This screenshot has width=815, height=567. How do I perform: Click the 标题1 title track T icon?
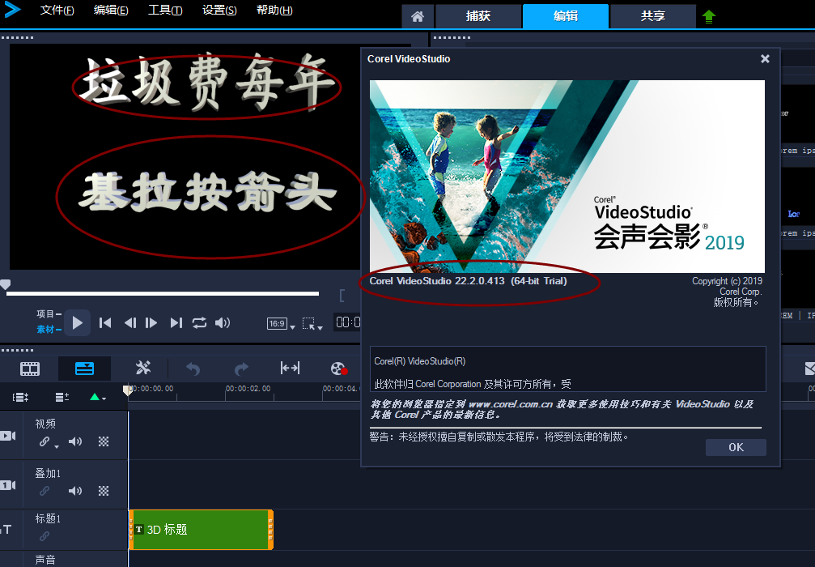(x=6, y=530)
